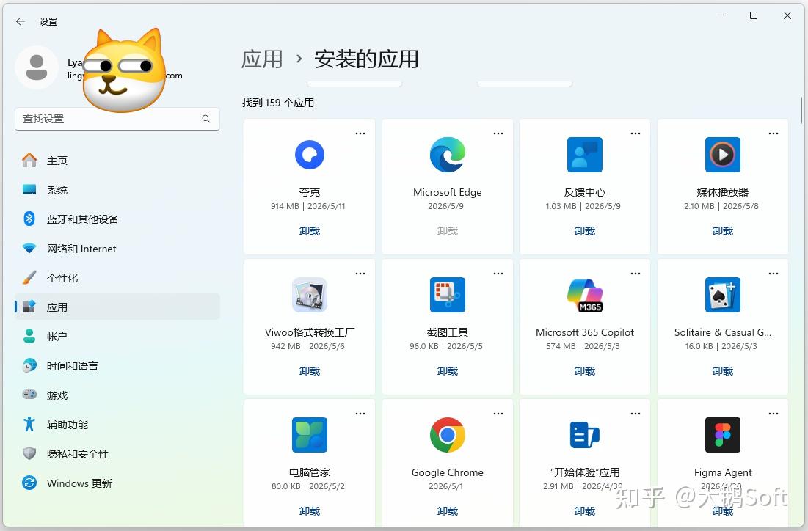Click the 主页 home icon
Viewport: 808px width, 531px height.
(29, 160)
